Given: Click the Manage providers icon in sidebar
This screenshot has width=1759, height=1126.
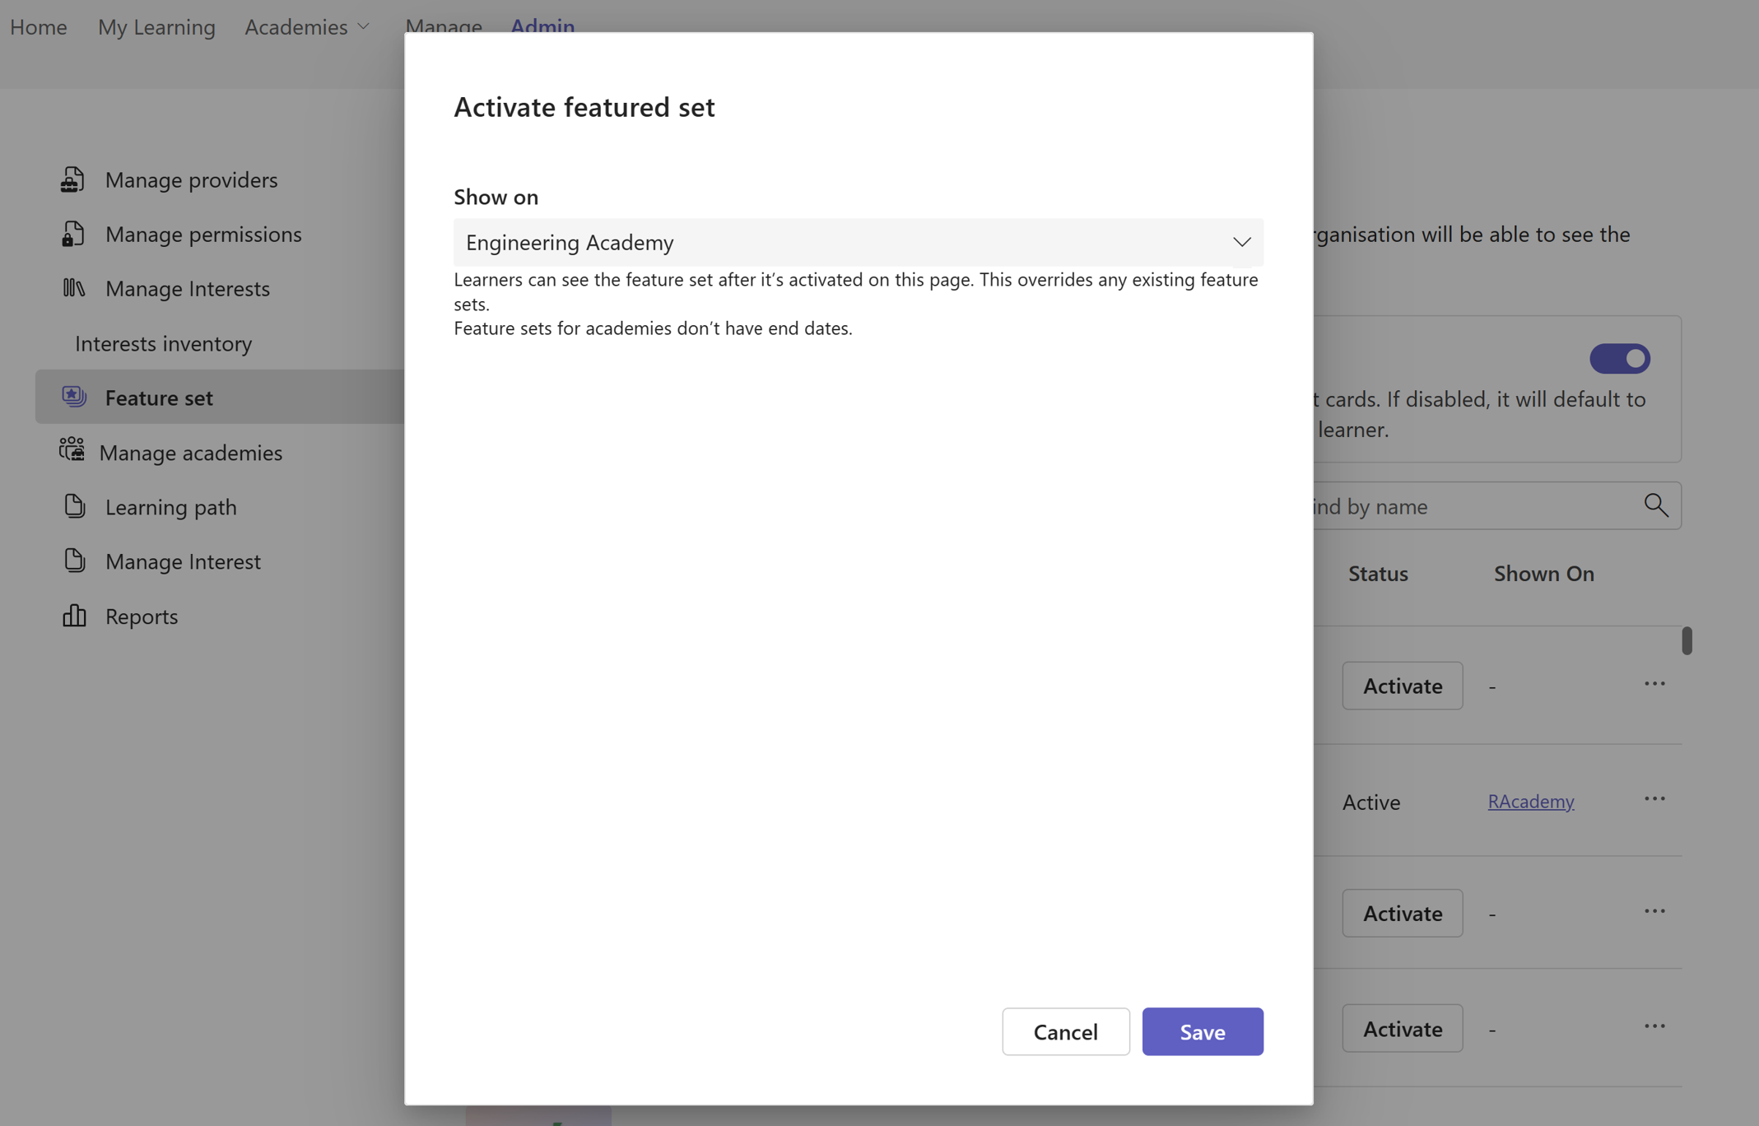Looking at the screenshot, I should (73, 179).
